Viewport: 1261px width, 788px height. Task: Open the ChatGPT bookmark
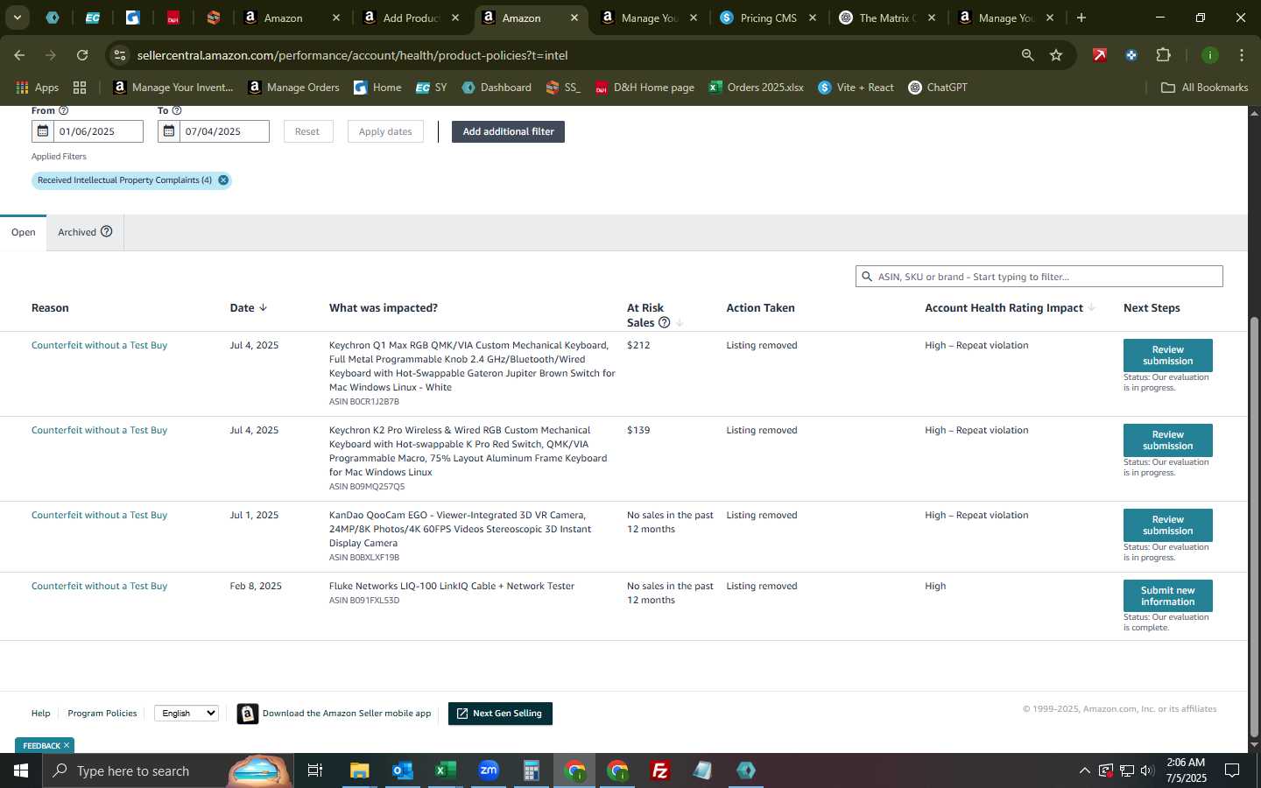coord(938,88)
